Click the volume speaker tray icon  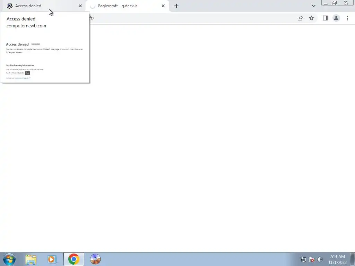320,259
